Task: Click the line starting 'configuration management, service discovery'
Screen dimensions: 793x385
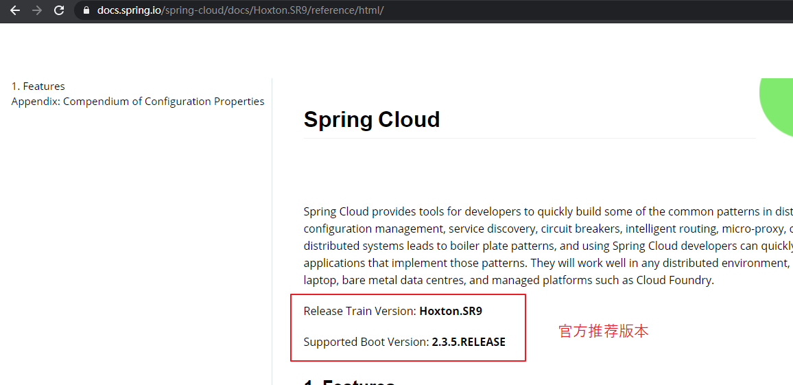Action: pyautogui.click(x=548, y=229)
